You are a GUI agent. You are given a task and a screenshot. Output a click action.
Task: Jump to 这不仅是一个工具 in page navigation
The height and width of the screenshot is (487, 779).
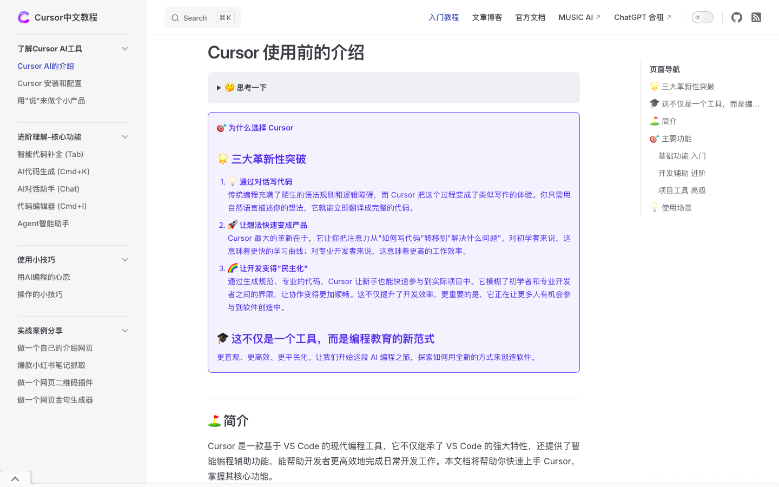705,104
